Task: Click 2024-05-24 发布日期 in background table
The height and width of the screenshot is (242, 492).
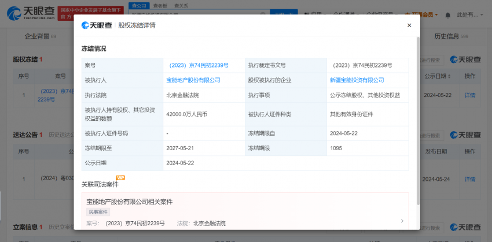Action: tap(436, 180)
